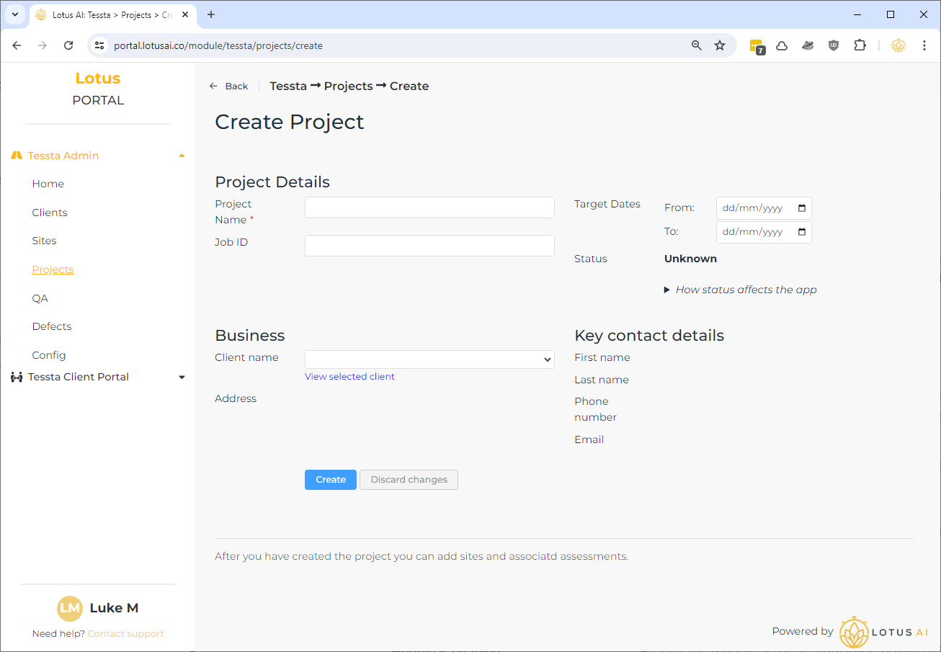Screen dimensions: 941x652
Task: Follow the View selected client link
Action: point(349,377)
